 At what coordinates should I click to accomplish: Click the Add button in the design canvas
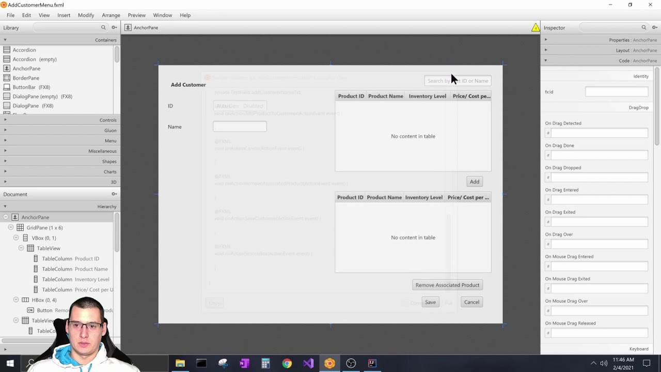(475, 182)
